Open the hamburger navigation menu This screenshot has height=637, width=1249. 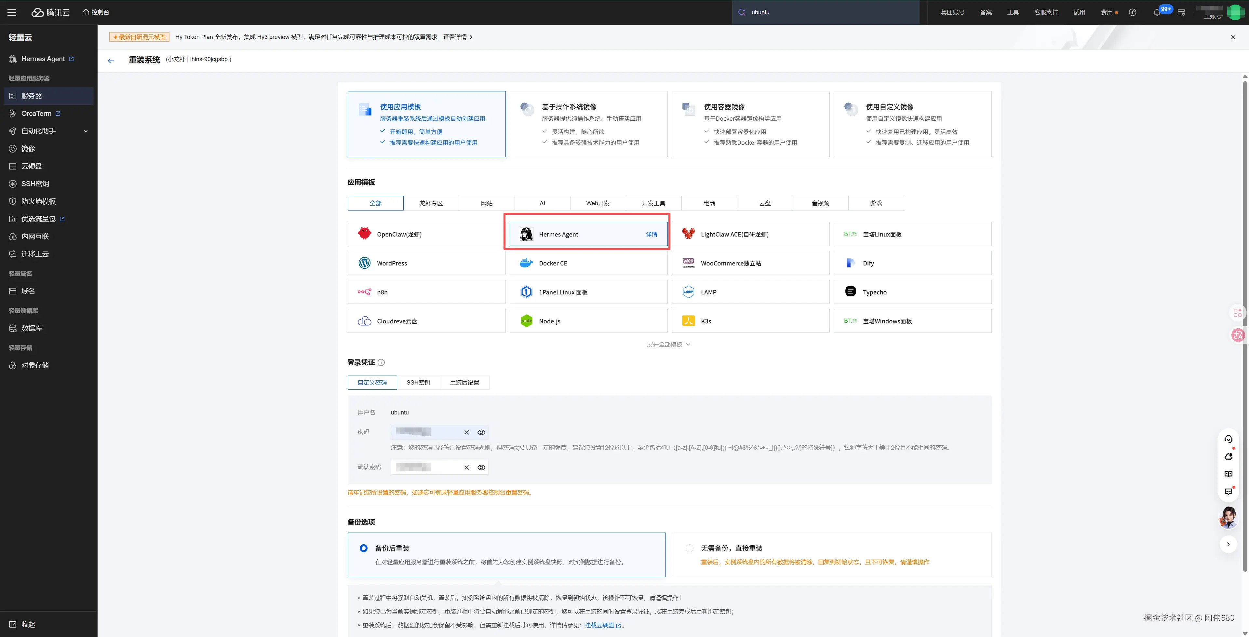tap(12, 12)
